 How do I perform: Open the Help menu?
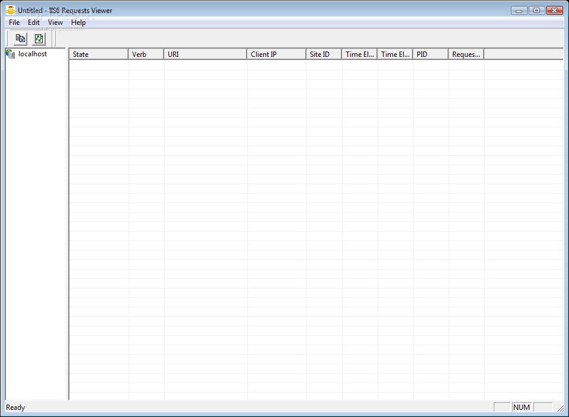point(78,23)
